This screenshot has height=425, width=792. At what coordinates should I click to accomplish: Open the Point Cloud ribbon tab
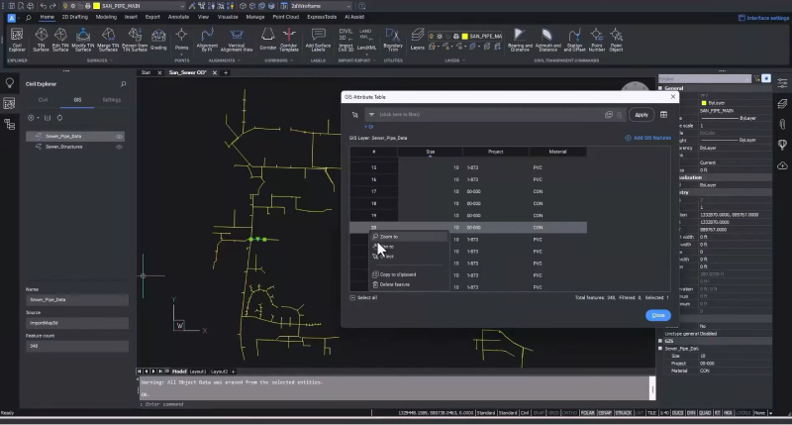tap(286, 17)
